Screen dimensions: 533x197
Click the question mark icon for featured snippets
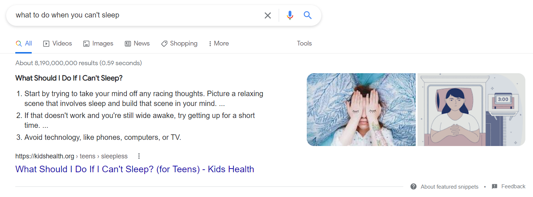[413, 186]
